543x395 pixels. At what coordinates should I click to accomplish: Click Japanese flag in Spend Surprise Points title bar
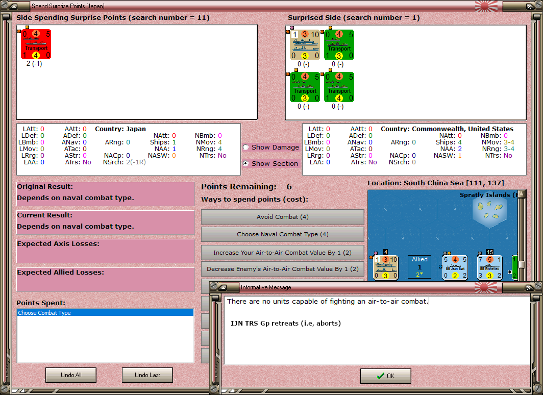pyautogui.click(x=486, y=6)
